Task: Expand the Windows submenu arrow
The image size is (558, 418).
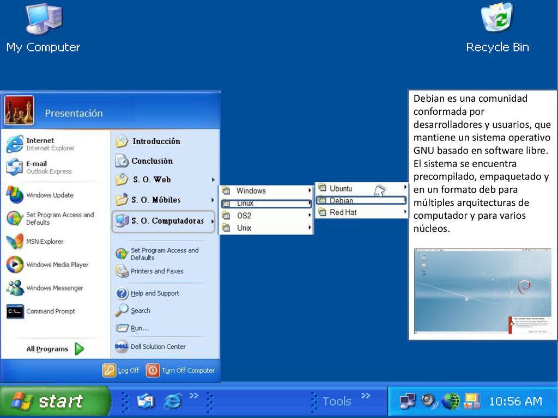Action: pos(310,190)
